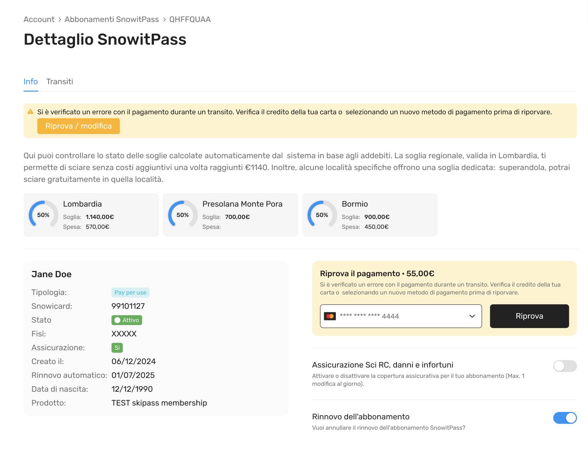Click the green Attivo status badge
The width and height of the screenshot is (588, 453).
[127, 320]
